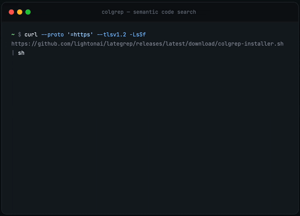Click the '--tlsv1.2' flag text

(x=112, y=35)
